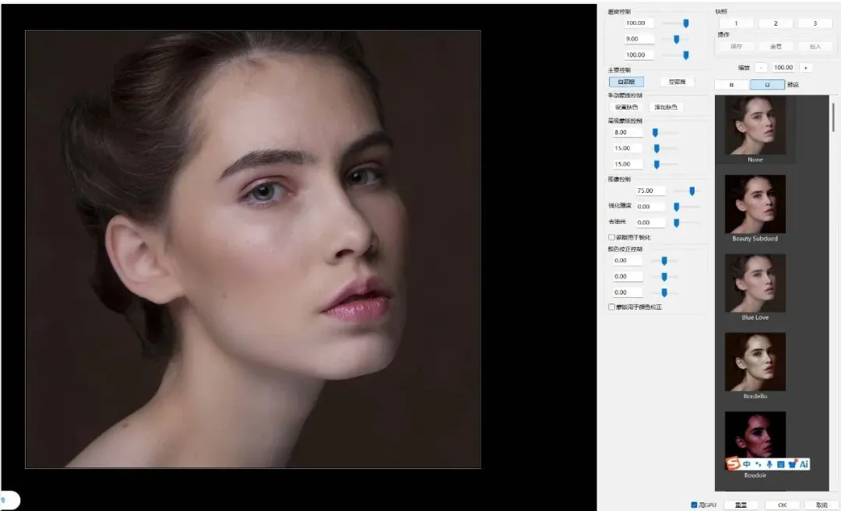Image resolution: width=841 pixels, height=511 pixels.
Task: Click the image control slider at 75.00
Action: coord(692,191)
